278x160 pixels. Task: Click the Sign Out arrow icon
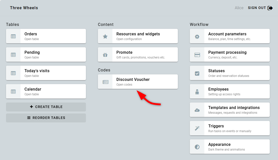[270, 8]
